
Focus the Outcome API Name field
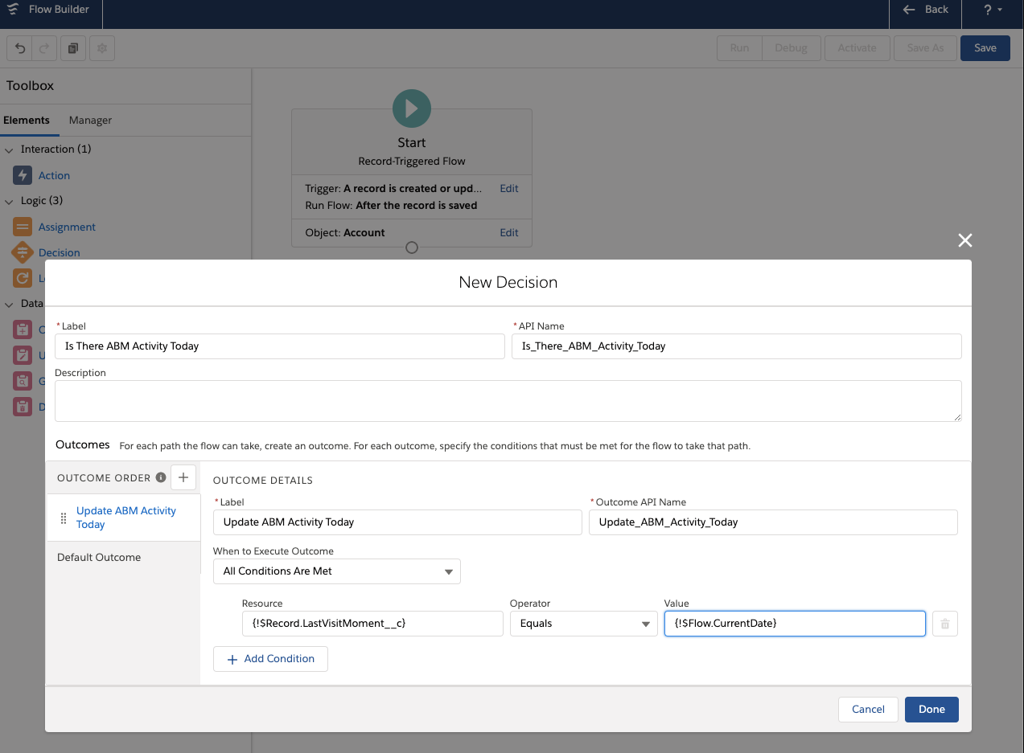pyautogui.click(x=773, y=522)
